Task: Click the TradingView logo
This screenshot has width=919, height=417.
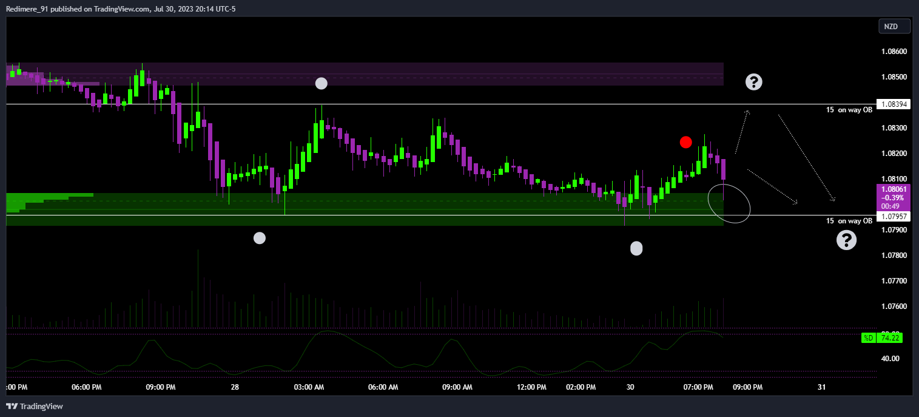Action: (x=35, y=406)
